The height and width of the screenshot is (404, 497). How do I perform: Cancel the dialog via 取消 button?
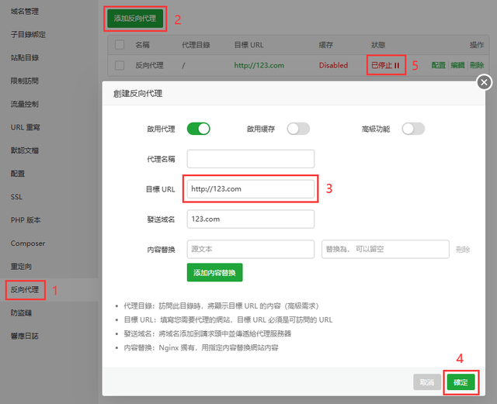427,382
